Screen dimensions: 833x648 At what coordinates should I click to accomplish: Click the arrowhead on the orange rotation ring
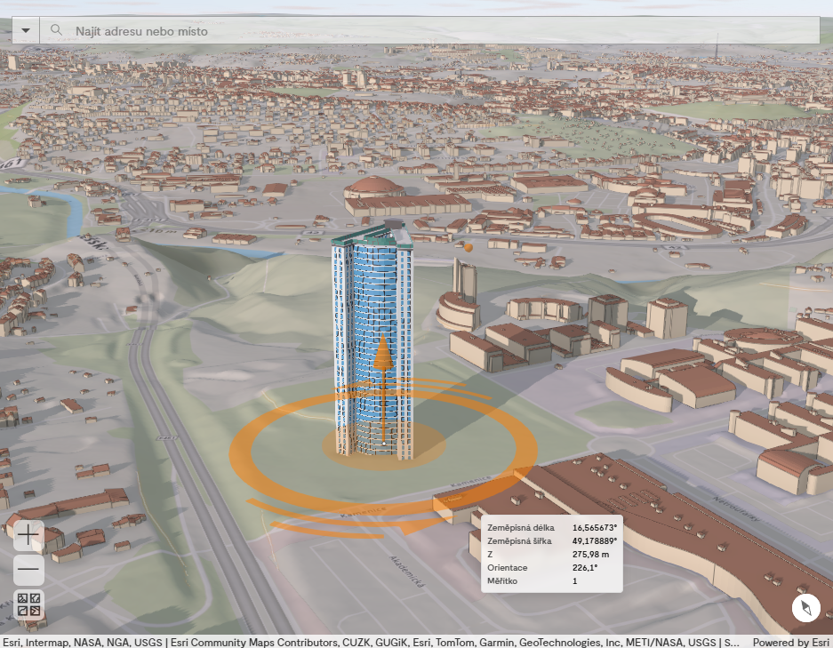coord(411,526)
